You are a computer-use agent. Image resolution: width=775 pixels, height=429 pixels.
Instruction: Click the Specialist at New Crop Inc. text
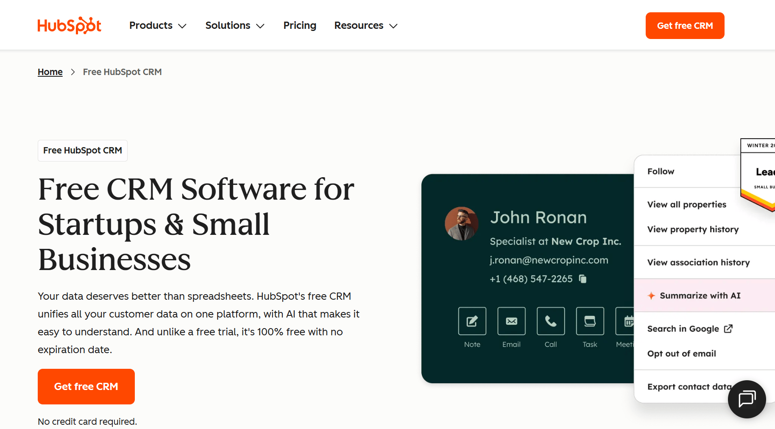click(x=555, y=241)
